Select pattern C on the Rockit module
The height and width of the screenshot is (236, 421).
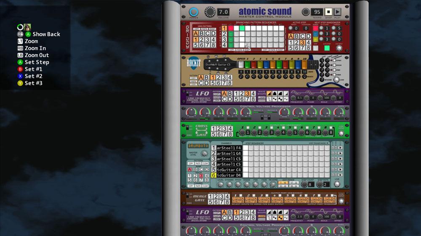pos(201,83)
